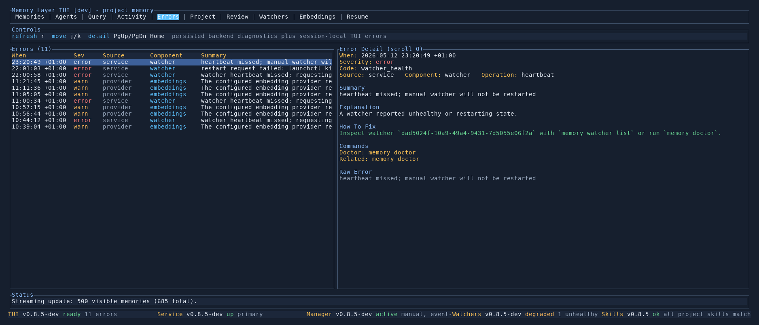Image resolution: width=759 pixels, height=325 pixels.
Task: Select the Embeddings tab
Action: [317, 17]
